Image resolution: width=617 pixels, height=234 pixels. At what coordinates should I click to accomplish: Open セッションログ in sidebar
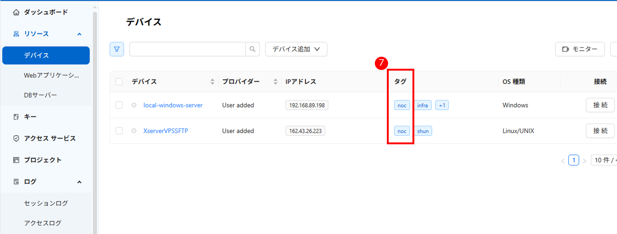pos(46,203)
